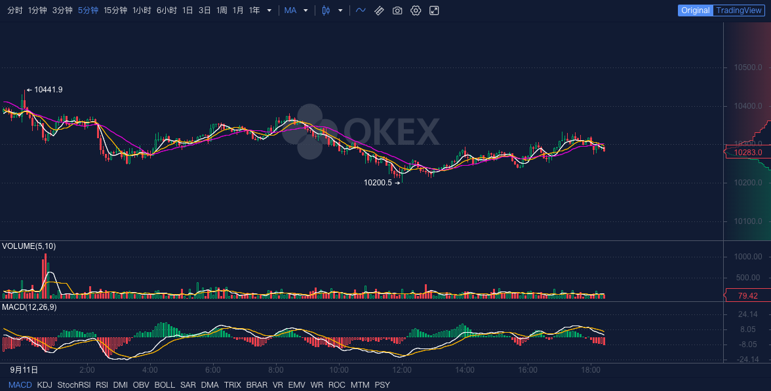This screenshot has width=771, height=391.
Task: Enter fullscreen chart mode
Action: 434,10
